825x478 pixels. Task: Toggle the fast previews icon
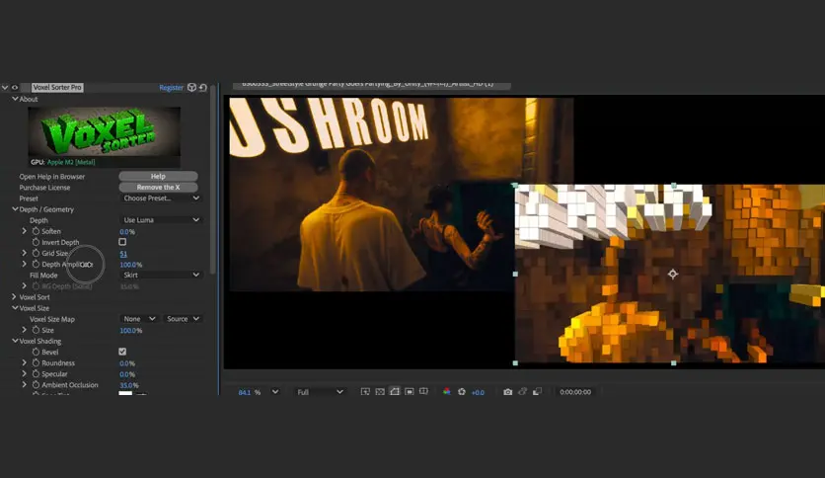[x=364, y=392]
